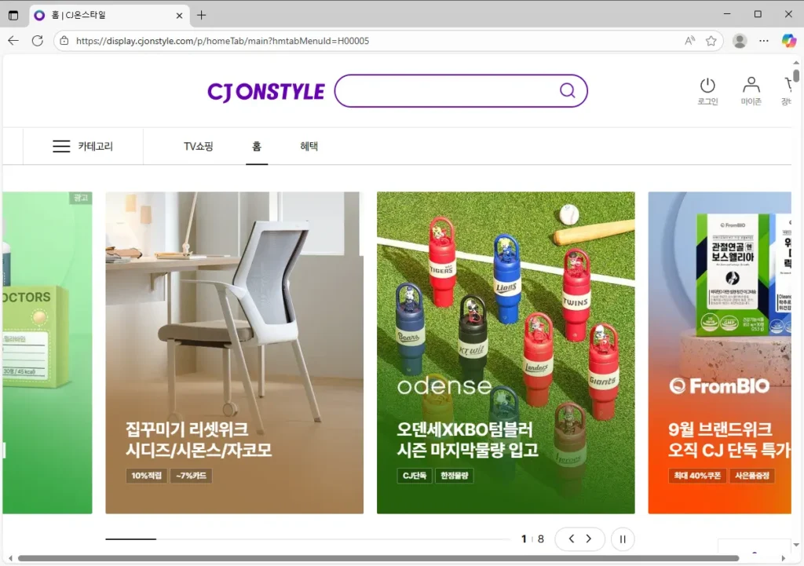This screenshot has width=804, height=566.
Task: Show previous banner with left chevron
Action: click(x=571, y=539)
